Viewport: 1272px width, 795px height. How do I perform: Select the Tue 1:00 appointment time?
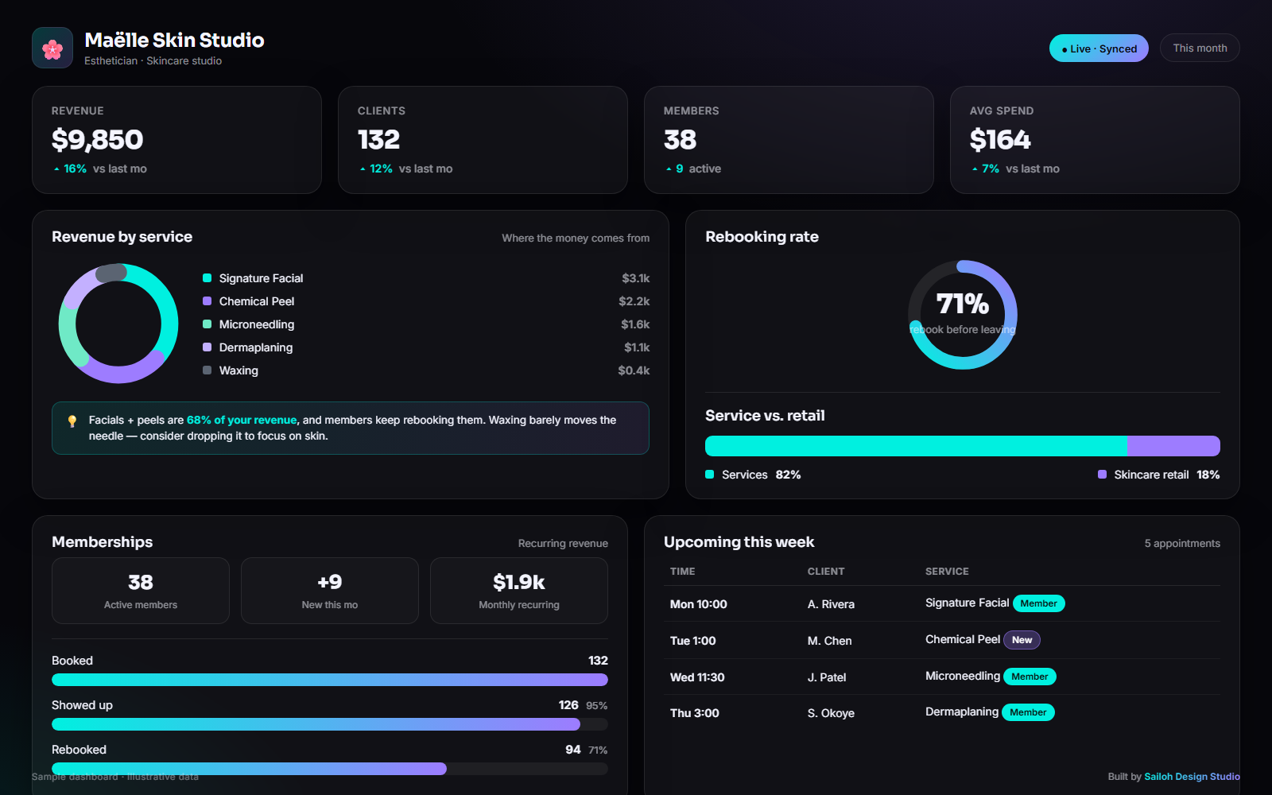pyautogui.click(x=693, y=641)
